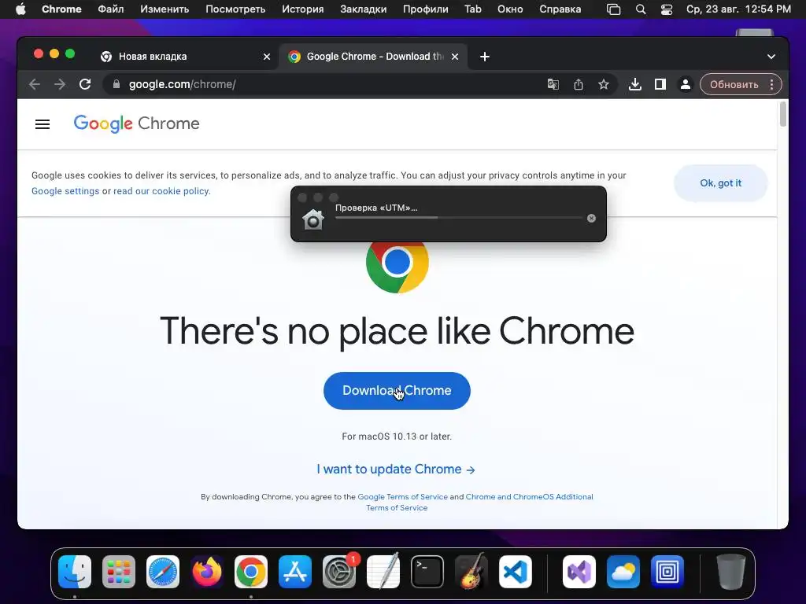Screen dimensions: 806x604
Task: Click the UTM verification progress bar
Action: [x=459, y=218]
